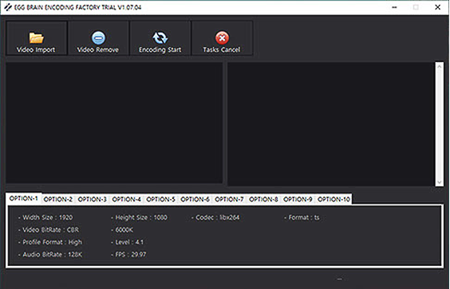Image resolution: width=450 pixels, height=289 pixels.
Task: Click the app logo in the title bar
Action: point(8,7)
